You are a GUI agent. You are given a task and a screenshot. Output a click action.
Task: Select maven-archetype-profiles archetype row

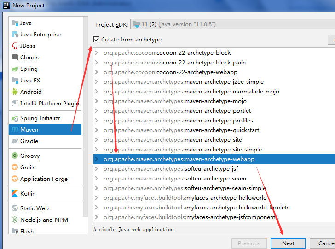[214, 120]
